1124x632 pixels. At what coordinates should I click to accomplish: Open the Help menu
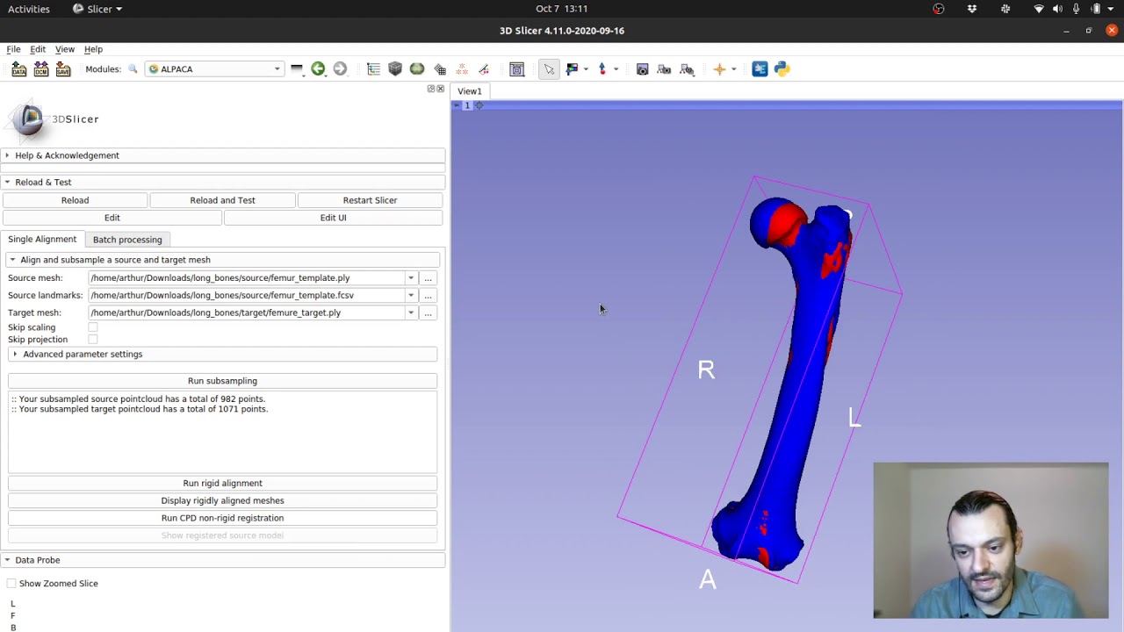point(93,49)
